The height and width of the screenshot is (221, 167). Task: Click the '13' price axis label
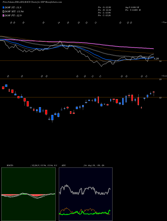(160, 80)
